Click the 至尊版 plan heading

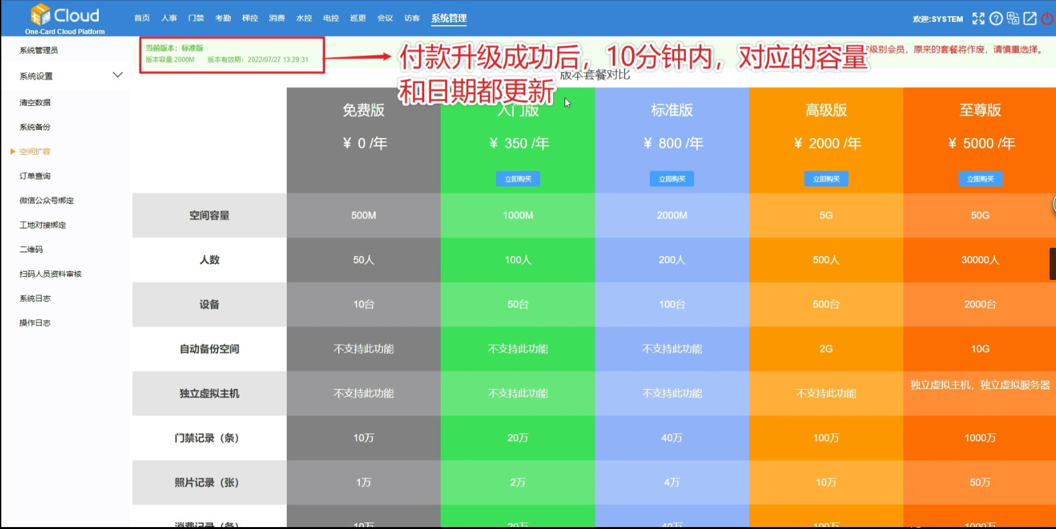click(x=980, y=110)
